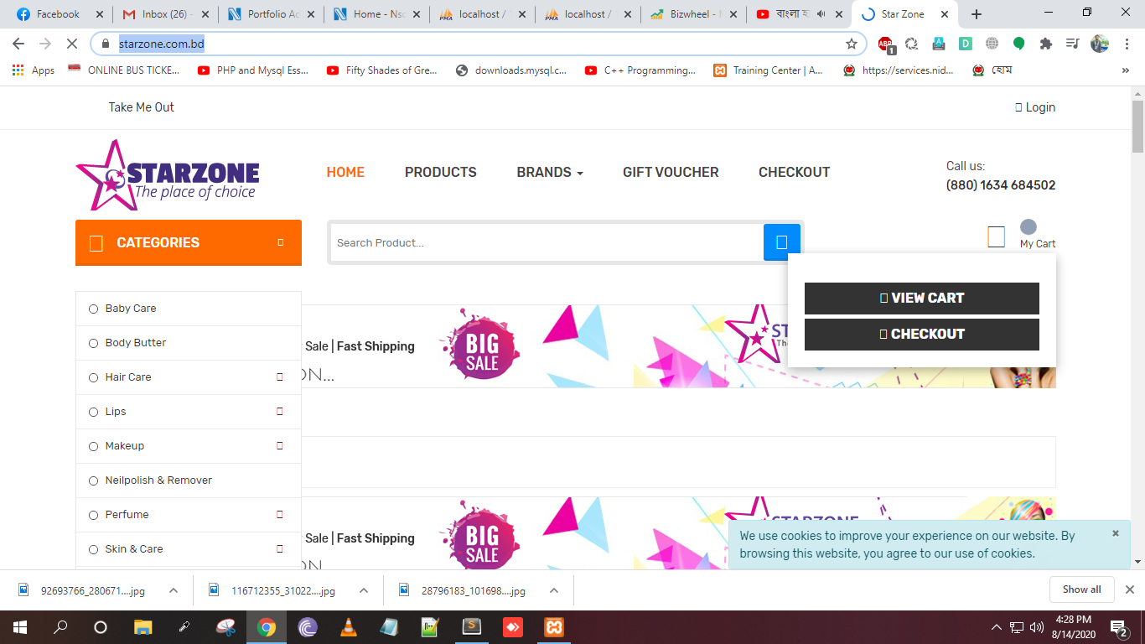
Task: Expand Hair Care subcategories arrow
Action: pos(280,377)
